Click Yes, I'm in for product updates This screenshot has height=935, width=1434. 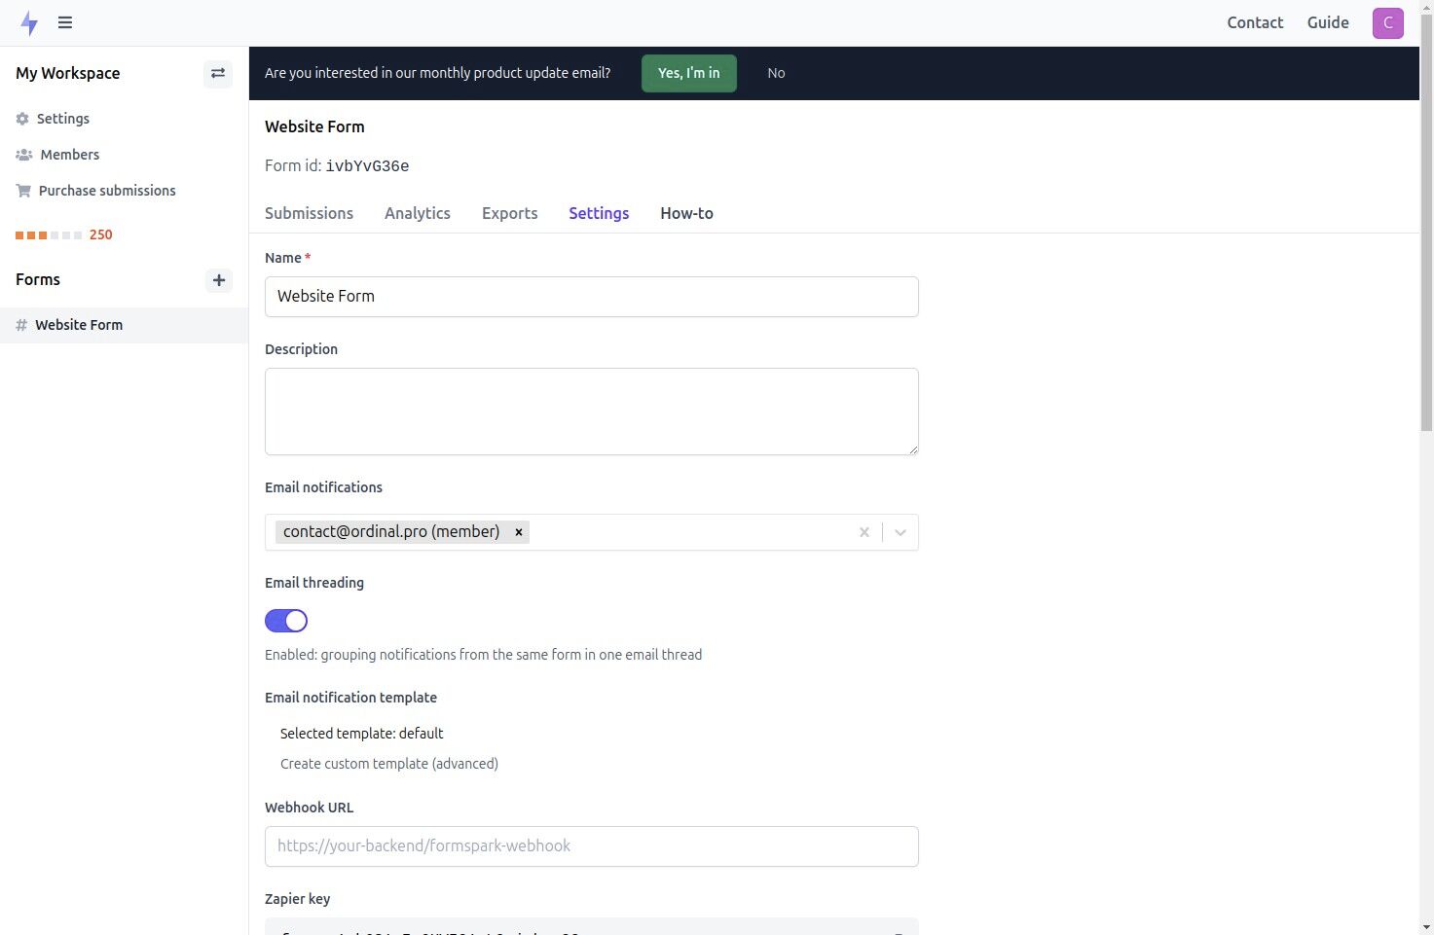coord(688,73)
